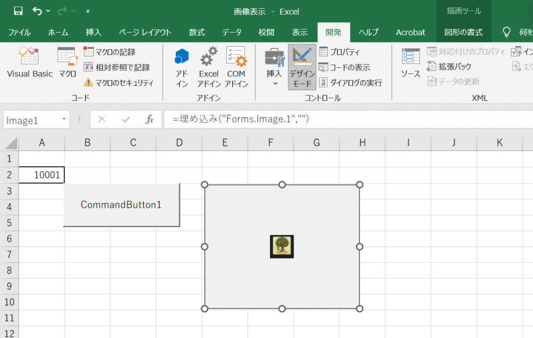Click in the formula bar text field

(344, 120)
